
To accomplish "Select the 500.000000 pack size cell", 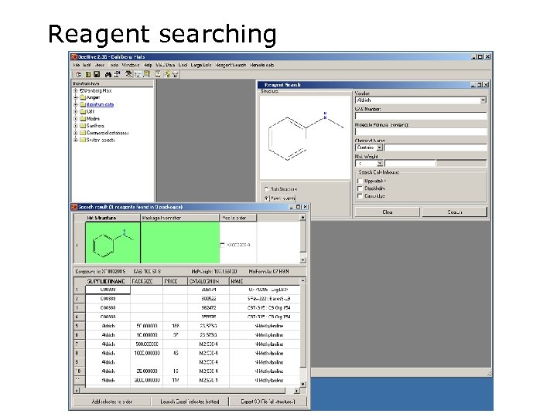I will pos(146,344).
